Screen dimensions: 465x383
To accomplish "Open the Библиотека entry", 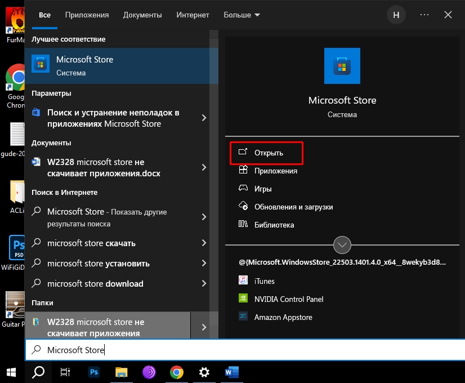I will point(274,225).
